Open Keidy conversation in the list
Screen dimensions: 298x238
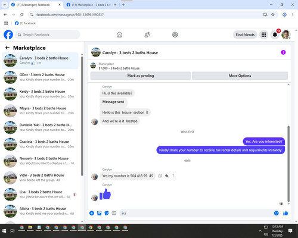click(40, 94)
